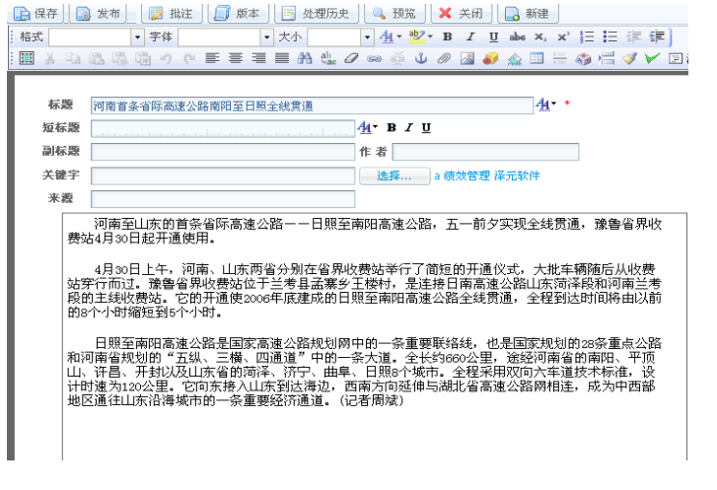Open the 大小 size dropdown

coord(367,37)
